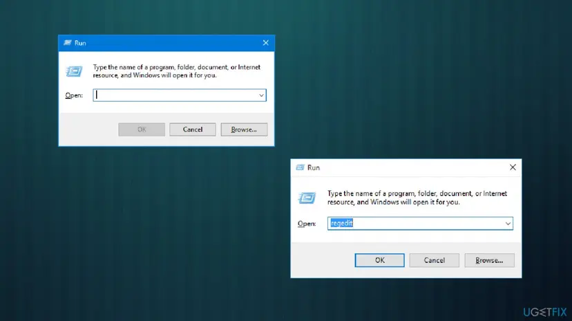Click the "Open:" label in regedit Run dialog

tap(307, 223)
